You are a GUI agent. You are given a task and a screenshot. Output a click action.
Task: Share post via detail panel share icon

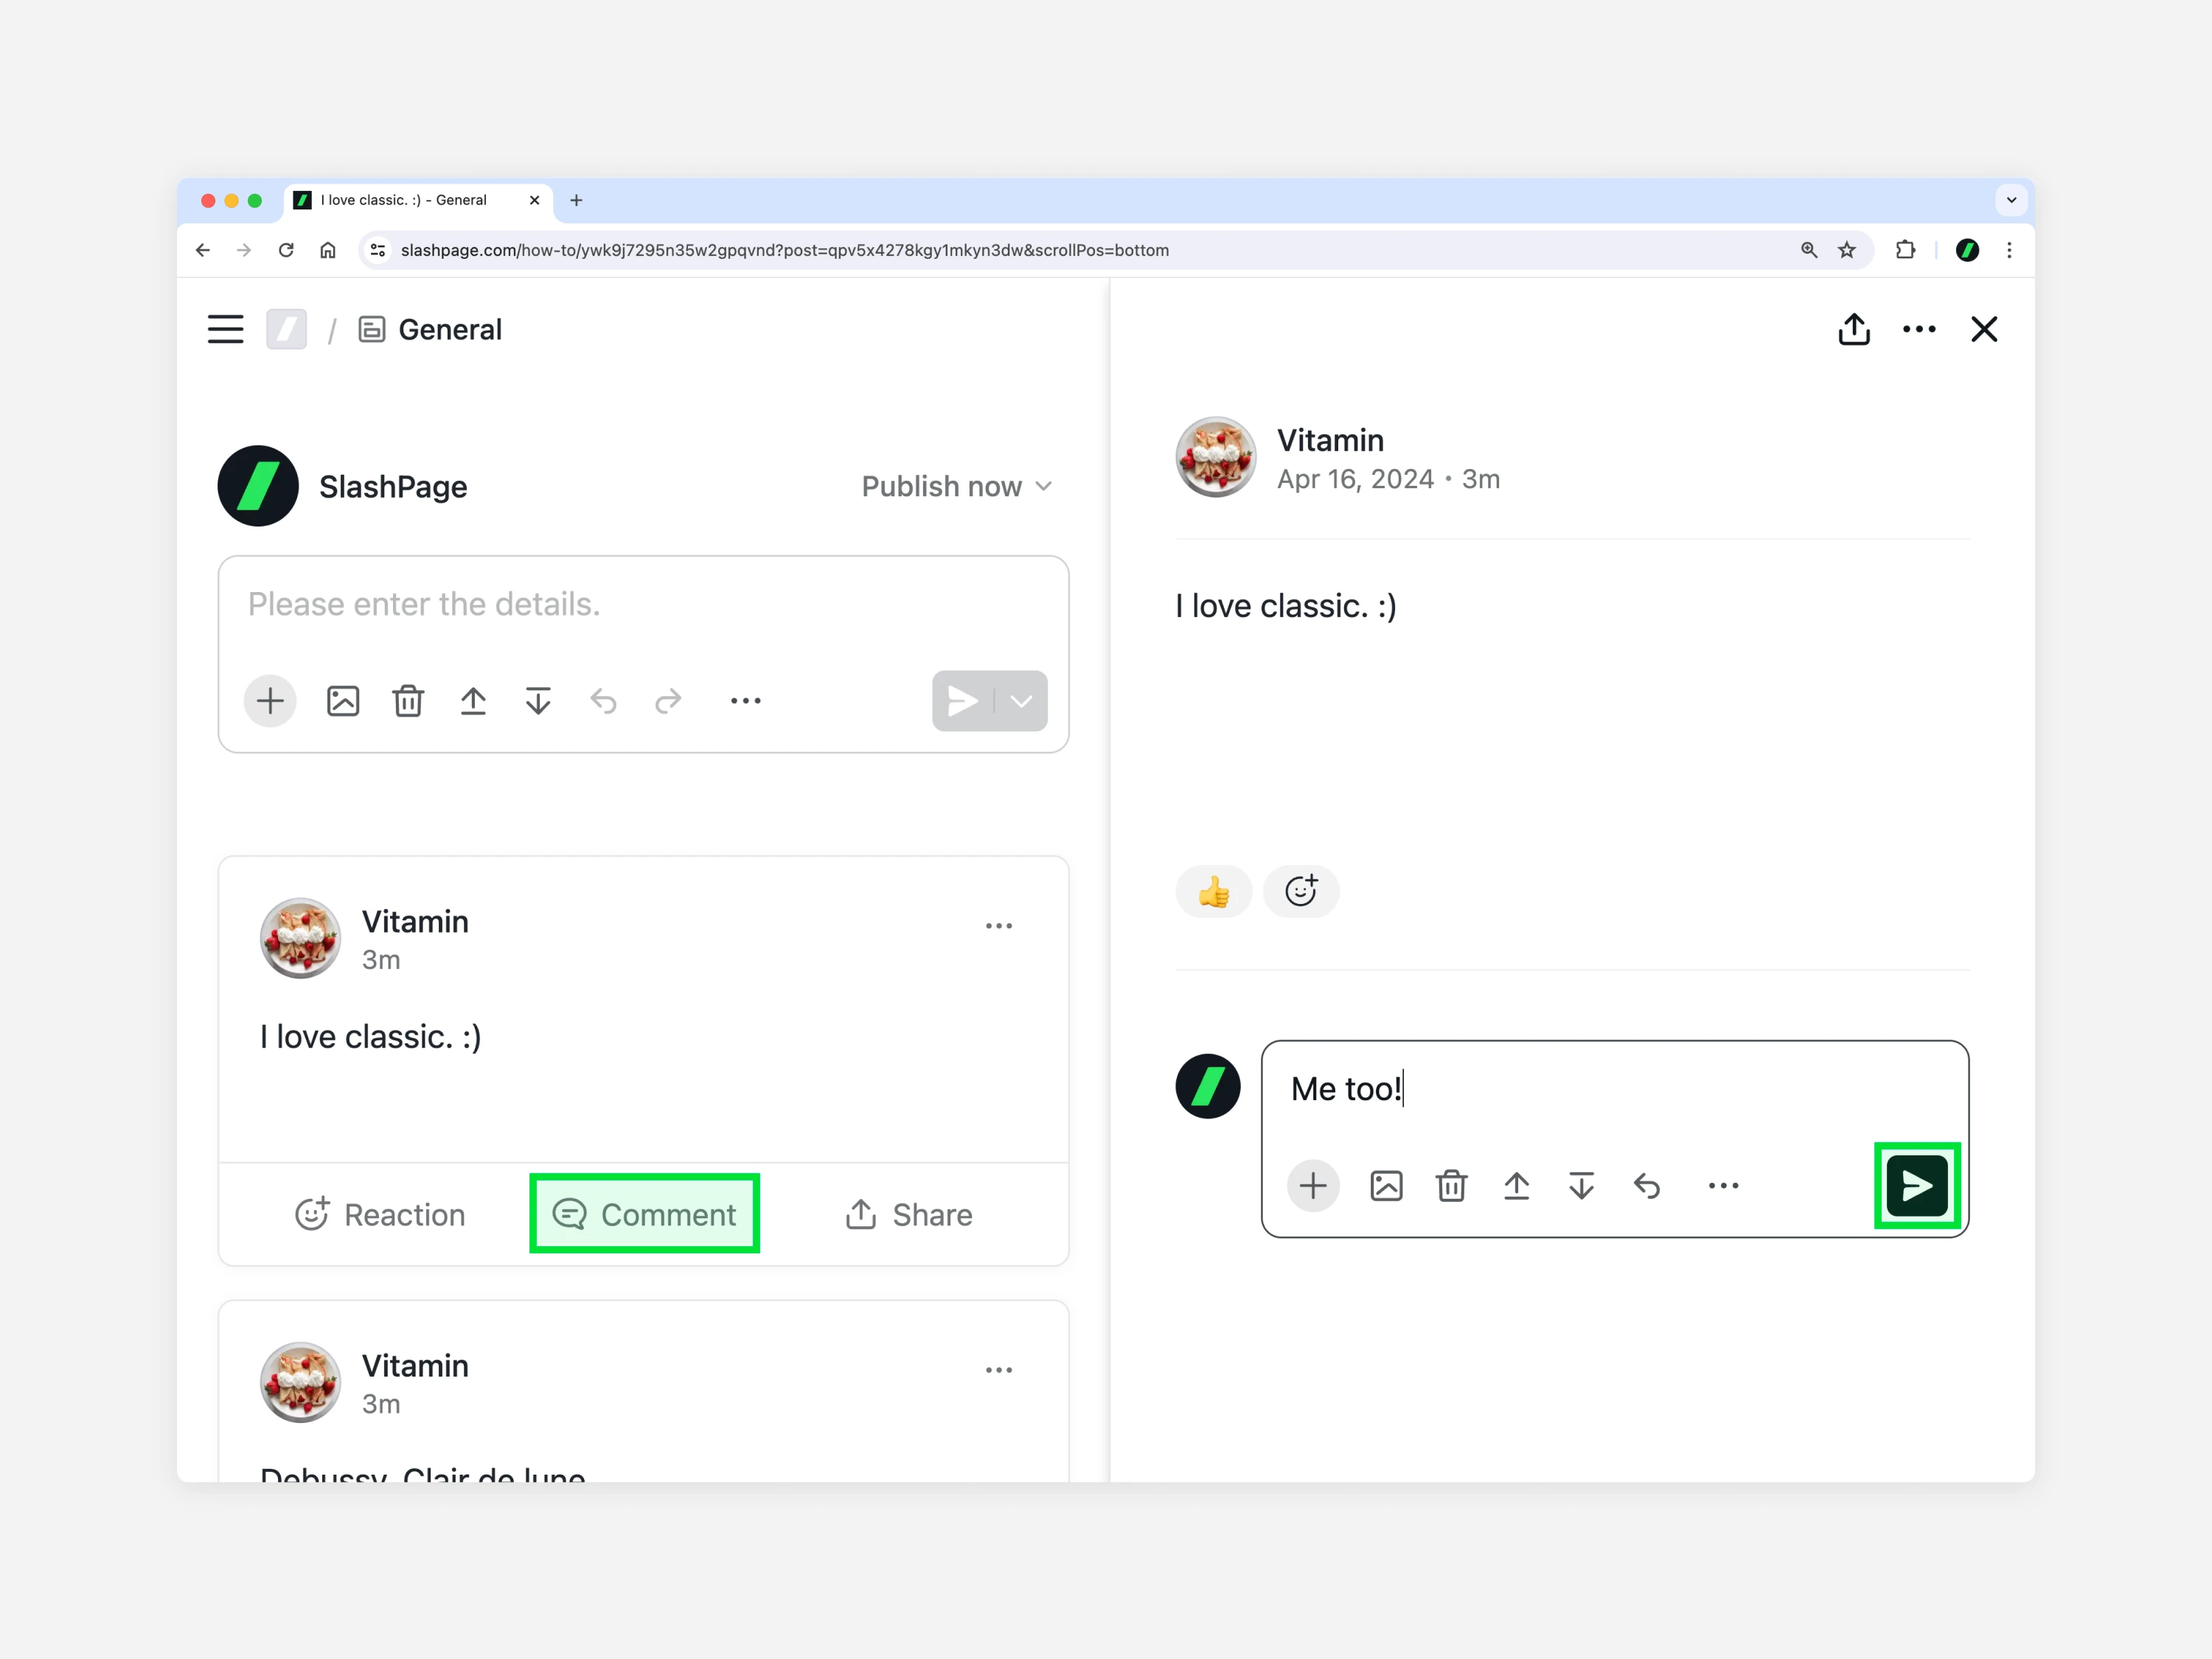tap(1854, 329)
